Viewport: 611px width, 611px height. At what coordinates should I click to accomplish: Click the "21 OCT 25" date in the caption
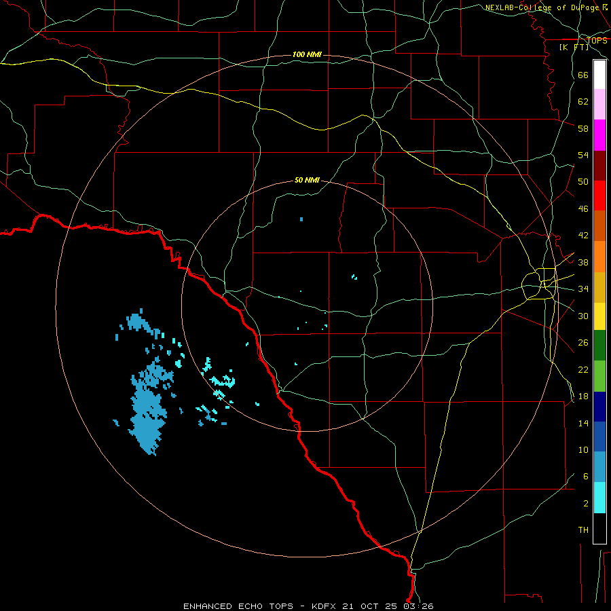point(369,606)
